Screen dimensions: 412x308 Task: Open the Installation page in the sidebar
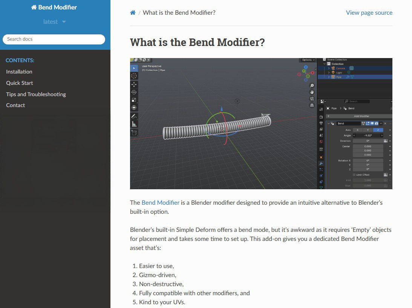[x=19, y=72]
